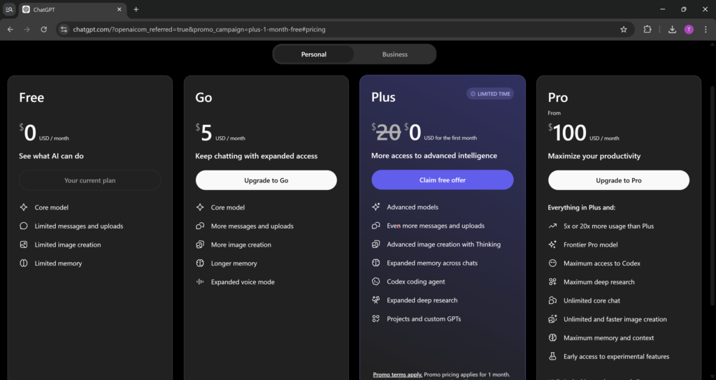
Task: Click the flask icon by Early access to experimental features
Action: click(552, 356)
